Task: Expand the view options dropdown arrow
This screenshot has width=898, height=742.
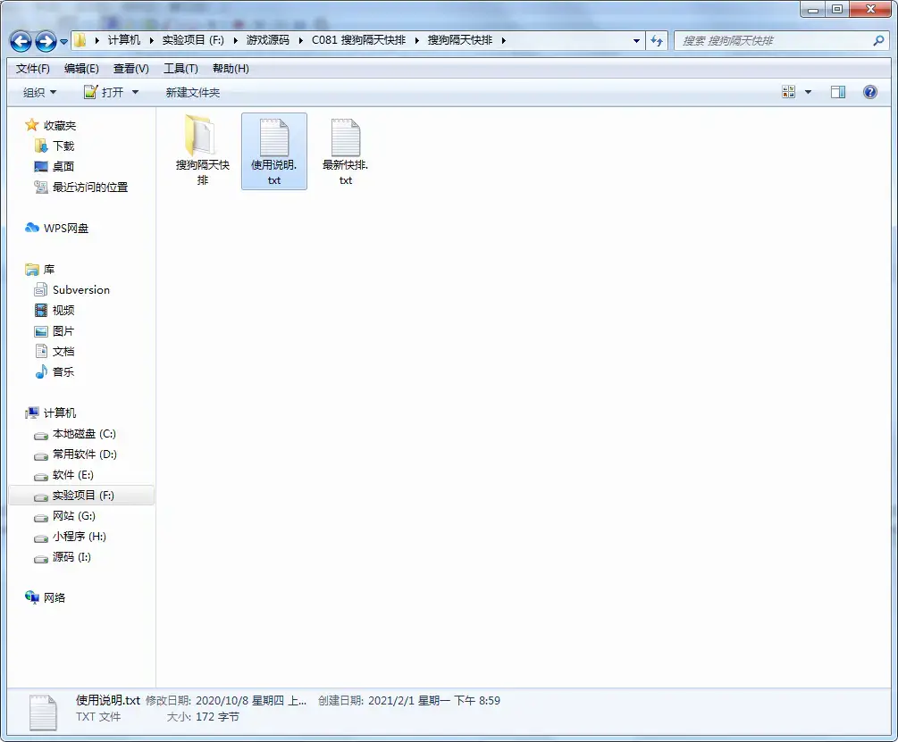Action: (808, 92)
